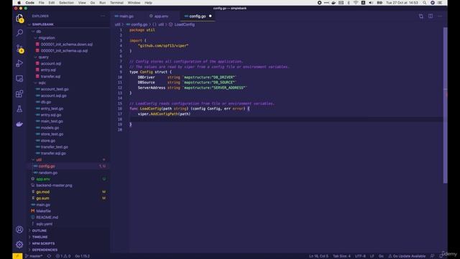The width and height of the screenshot is (460, 259).
Task: Expand the NPM SCRIPTS section
Action: point(43,243)
